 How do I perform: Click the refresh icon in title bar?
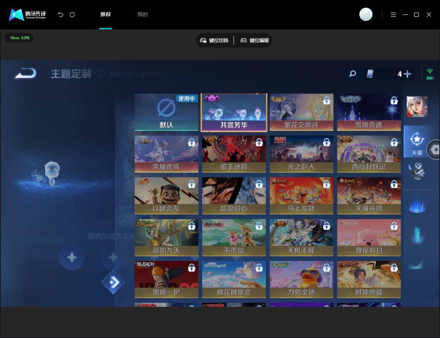coord(72,15)
